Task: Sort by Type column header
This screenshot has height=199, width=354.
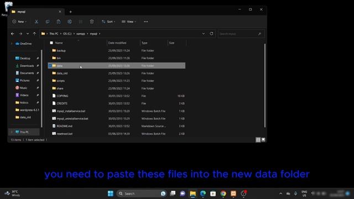Action: (144, 43)
